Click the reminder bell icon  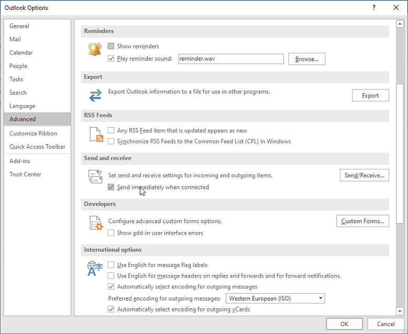pyautogui.click(x=95, y=49)
